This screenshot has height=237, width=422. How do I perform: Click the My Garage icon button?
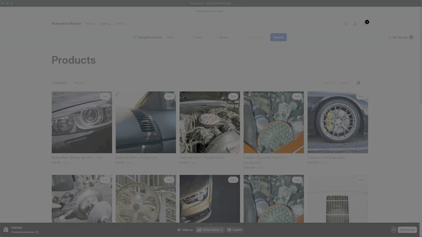400,37
